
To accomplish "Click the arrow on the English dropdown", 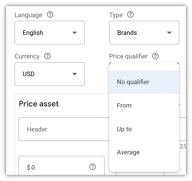I will 75,33.
